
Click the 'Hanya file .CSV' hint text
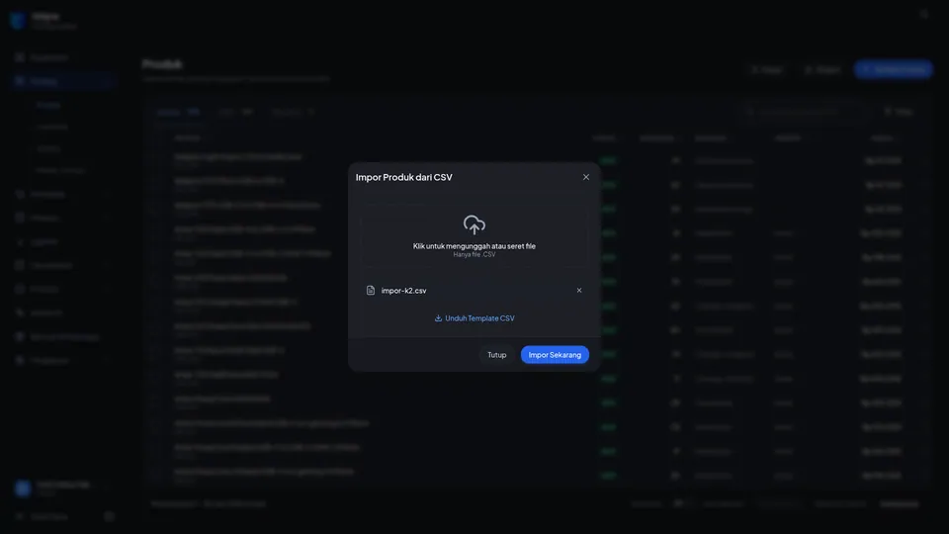474,254
